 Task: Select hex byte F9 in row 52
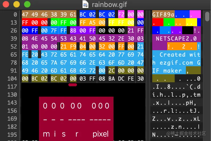tap(73, 46)
